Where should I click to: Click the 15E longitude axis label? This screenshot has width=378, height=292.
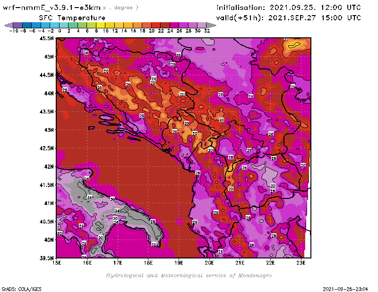pos(57,263)
